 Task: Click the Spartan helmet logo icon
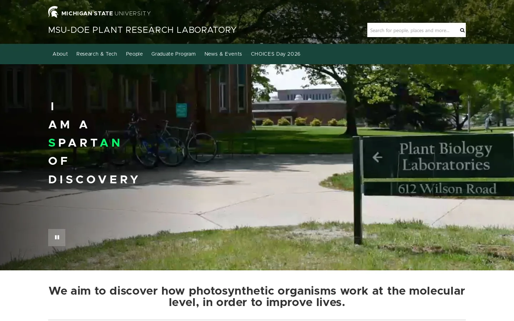click(53, 12)
